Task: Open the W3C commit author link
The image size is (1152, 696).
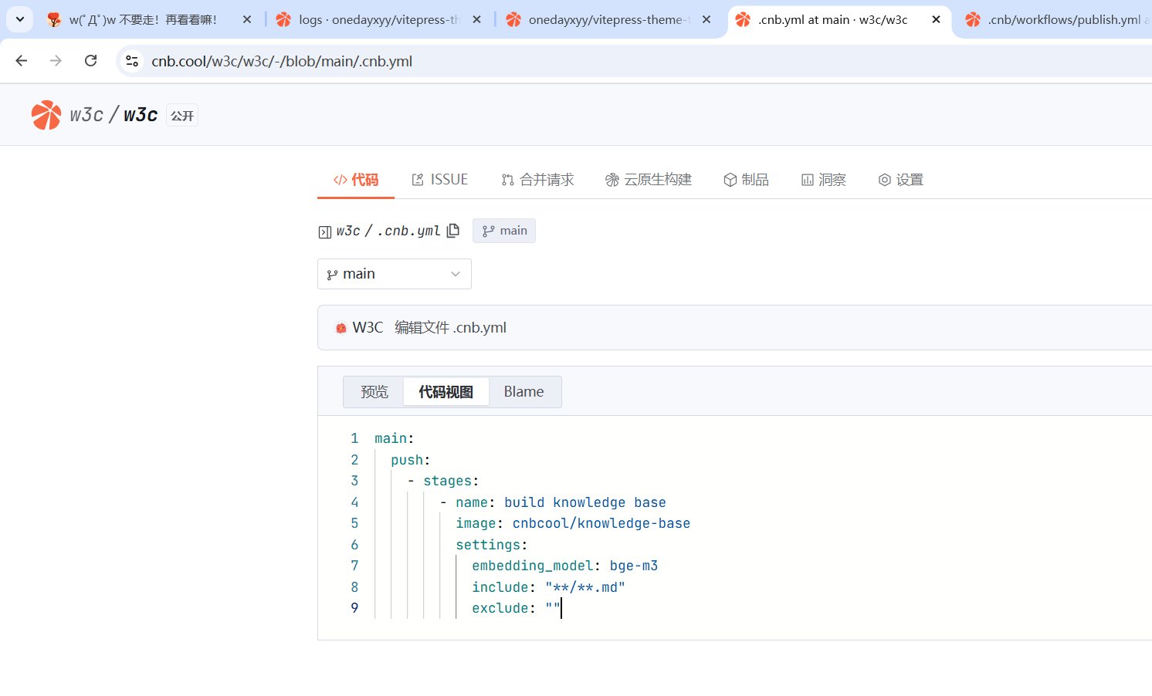Action: pos(368,327)
